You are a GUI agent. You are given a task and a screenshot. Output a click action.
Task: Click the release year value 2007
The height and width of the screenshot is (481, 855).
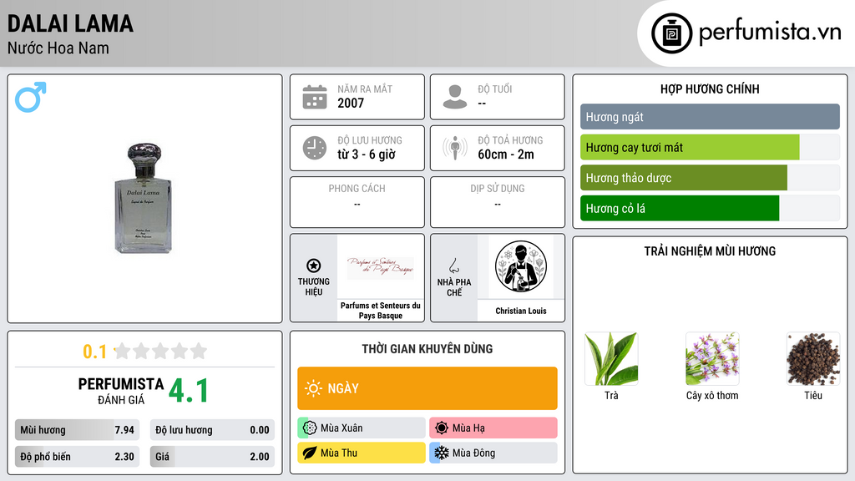(x=351, y=103)
